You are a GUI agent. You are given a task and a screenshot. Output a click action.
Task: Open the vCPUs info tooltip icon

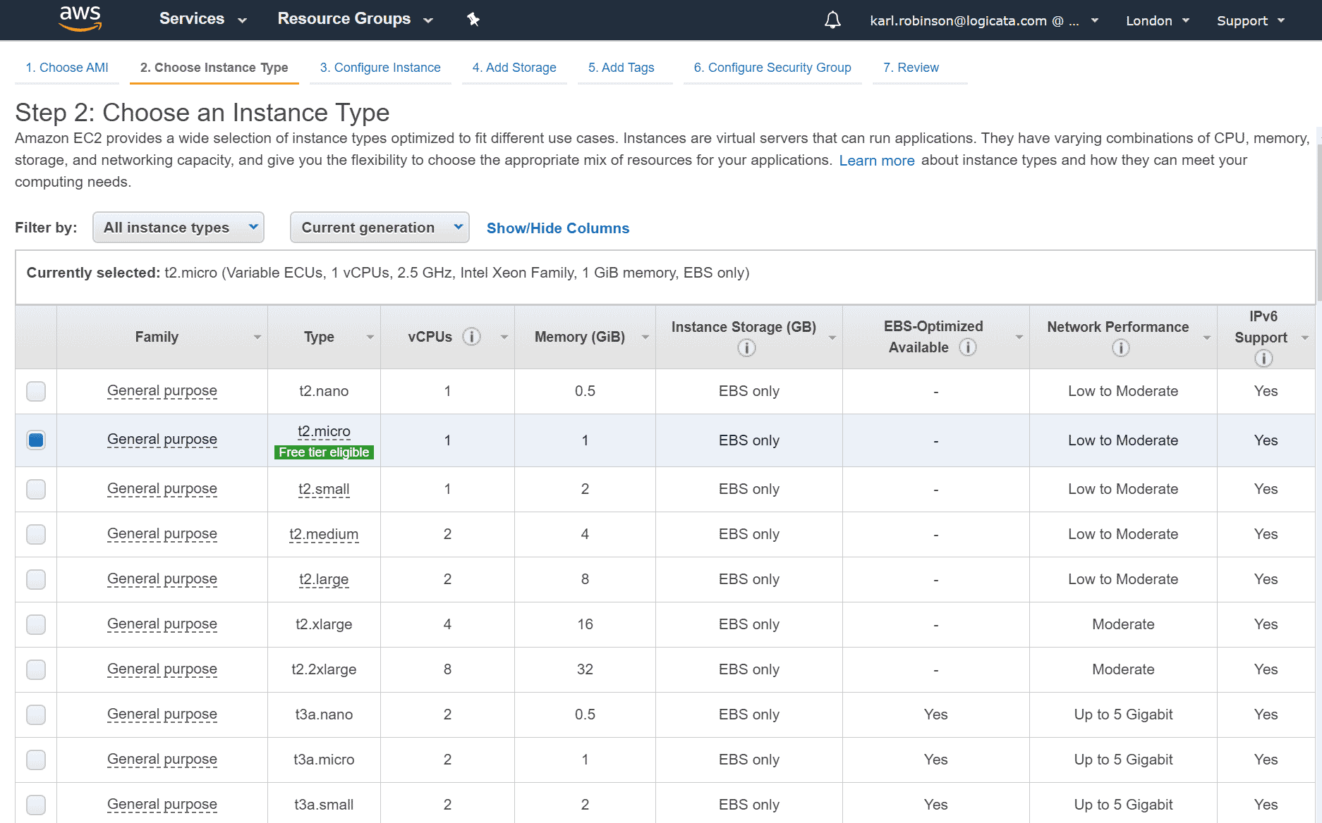click(x=471, y=337)
